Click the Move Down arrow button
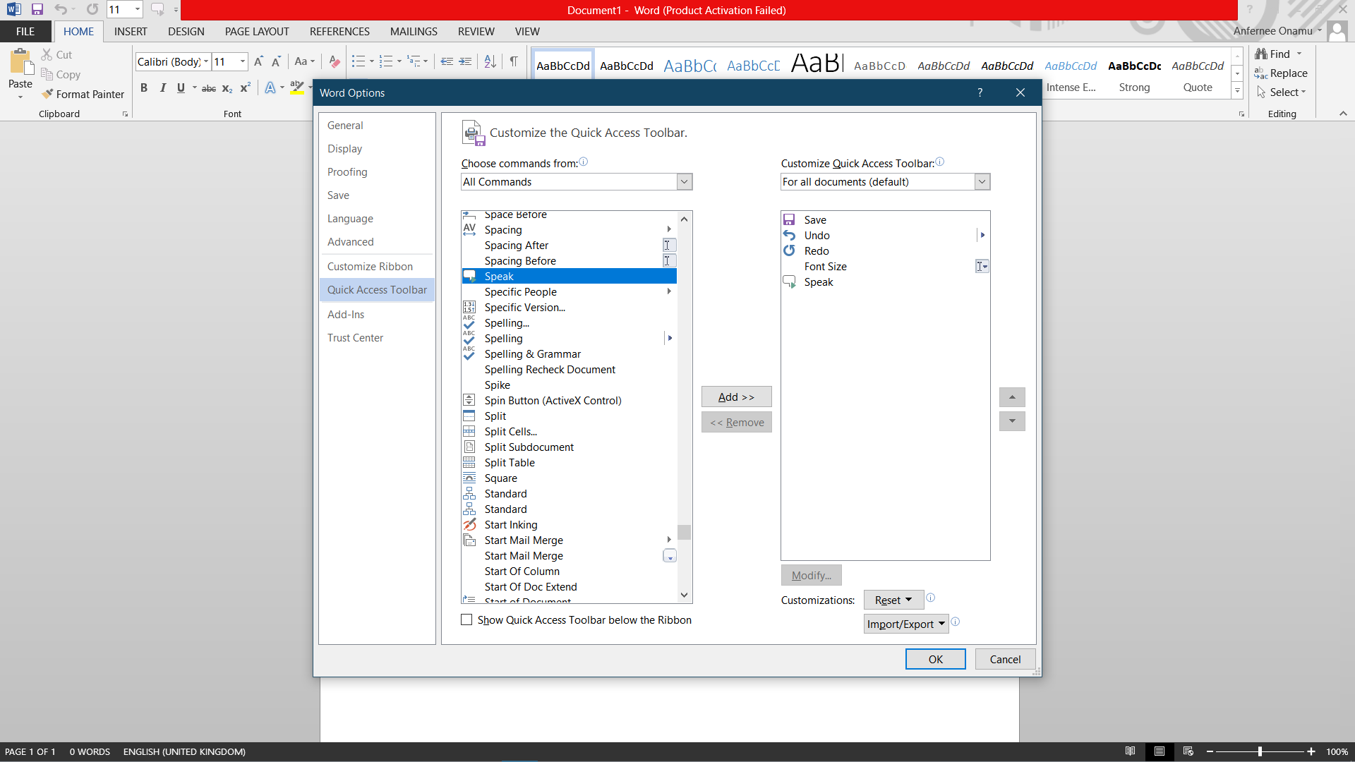Viewport: 1355px width, 762px height. 1012,421
